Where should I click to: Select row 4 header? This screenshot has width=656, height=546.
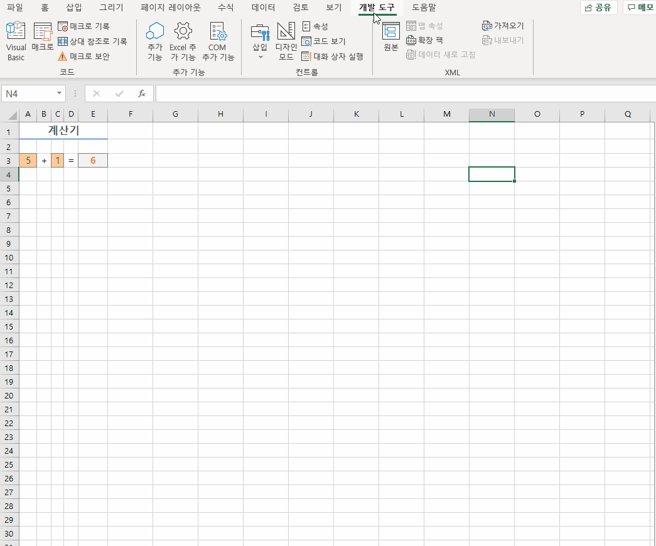coord(9,174)
